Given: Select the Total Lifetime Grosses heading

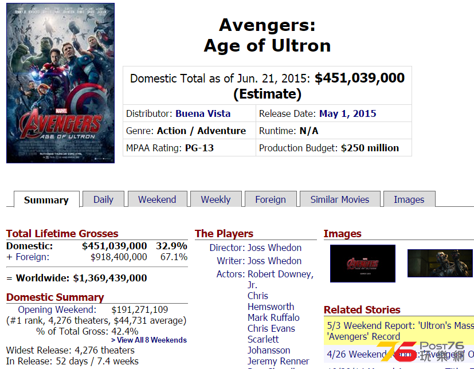Looking at the screenshot, I should tap(62, 234).
